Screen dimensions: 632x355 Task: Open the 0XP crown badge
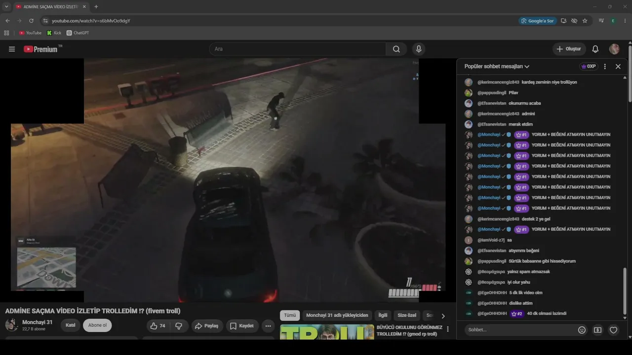[x=589, y=66]
